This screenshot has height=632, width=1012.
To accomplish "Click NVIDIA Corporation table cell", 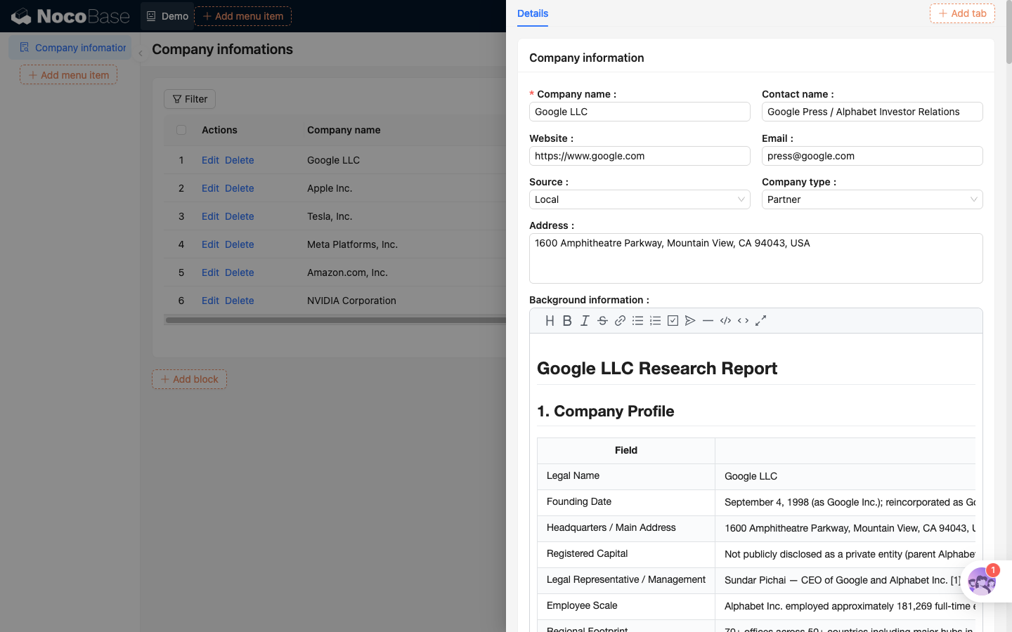I will click(351, 301).
